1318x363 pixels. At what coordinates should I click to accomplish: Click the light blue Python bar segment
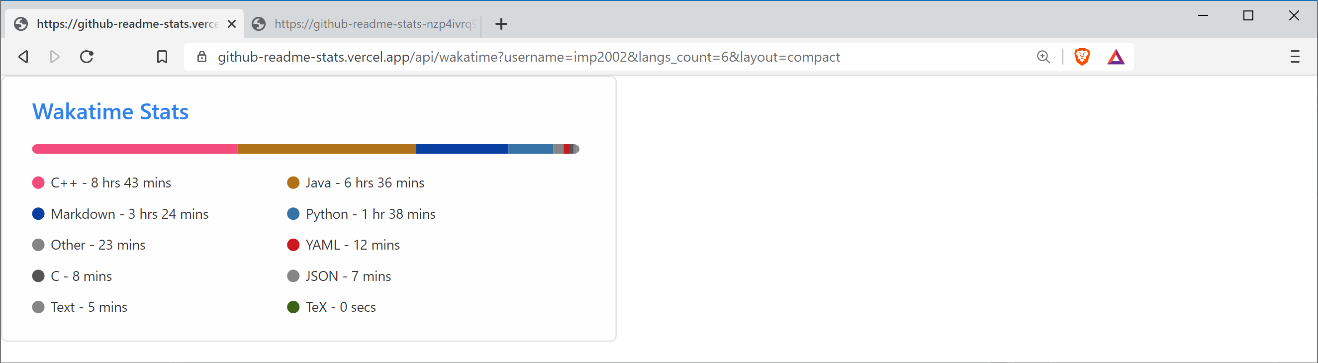pyautogui.click(x=531, y=149)
